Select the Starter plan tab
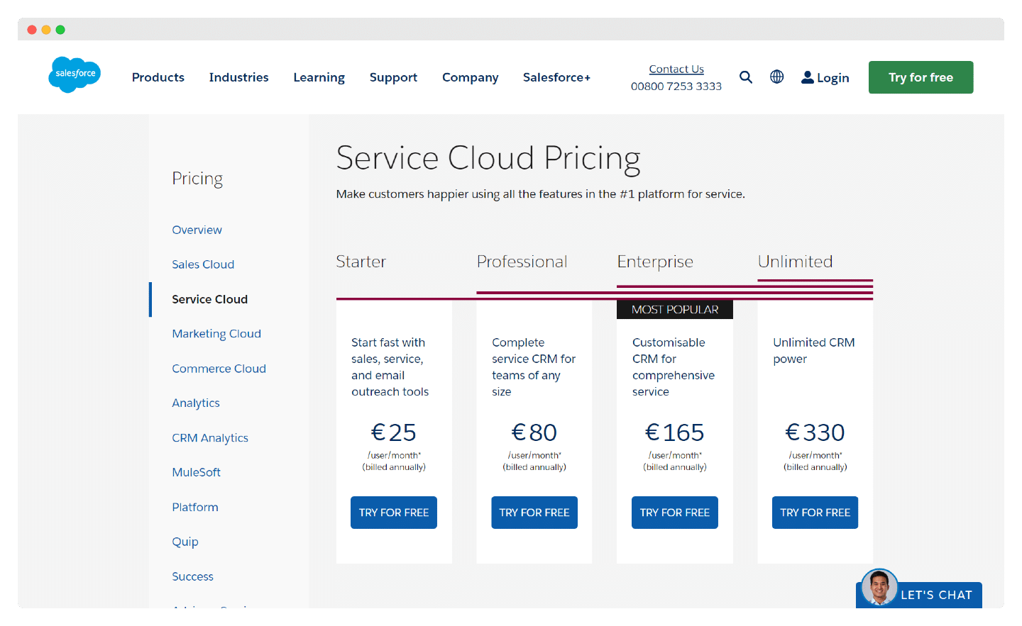The width and height of the screenshot is (1022, 626). click(x=361, y=262)
